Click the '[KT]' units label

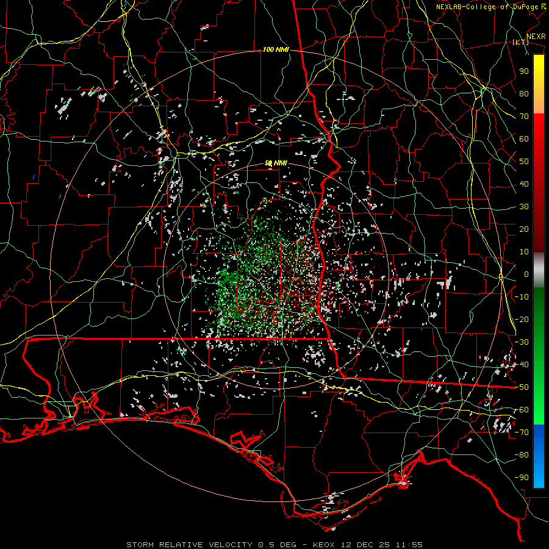tap(521, 42)
